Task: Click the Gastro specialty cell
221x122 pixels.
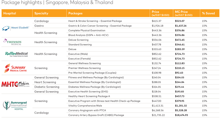Action: tap(39, 26)
